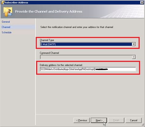
Task: Go to the Schedule page in the sidebar
Action: click(x=6, y=32)
